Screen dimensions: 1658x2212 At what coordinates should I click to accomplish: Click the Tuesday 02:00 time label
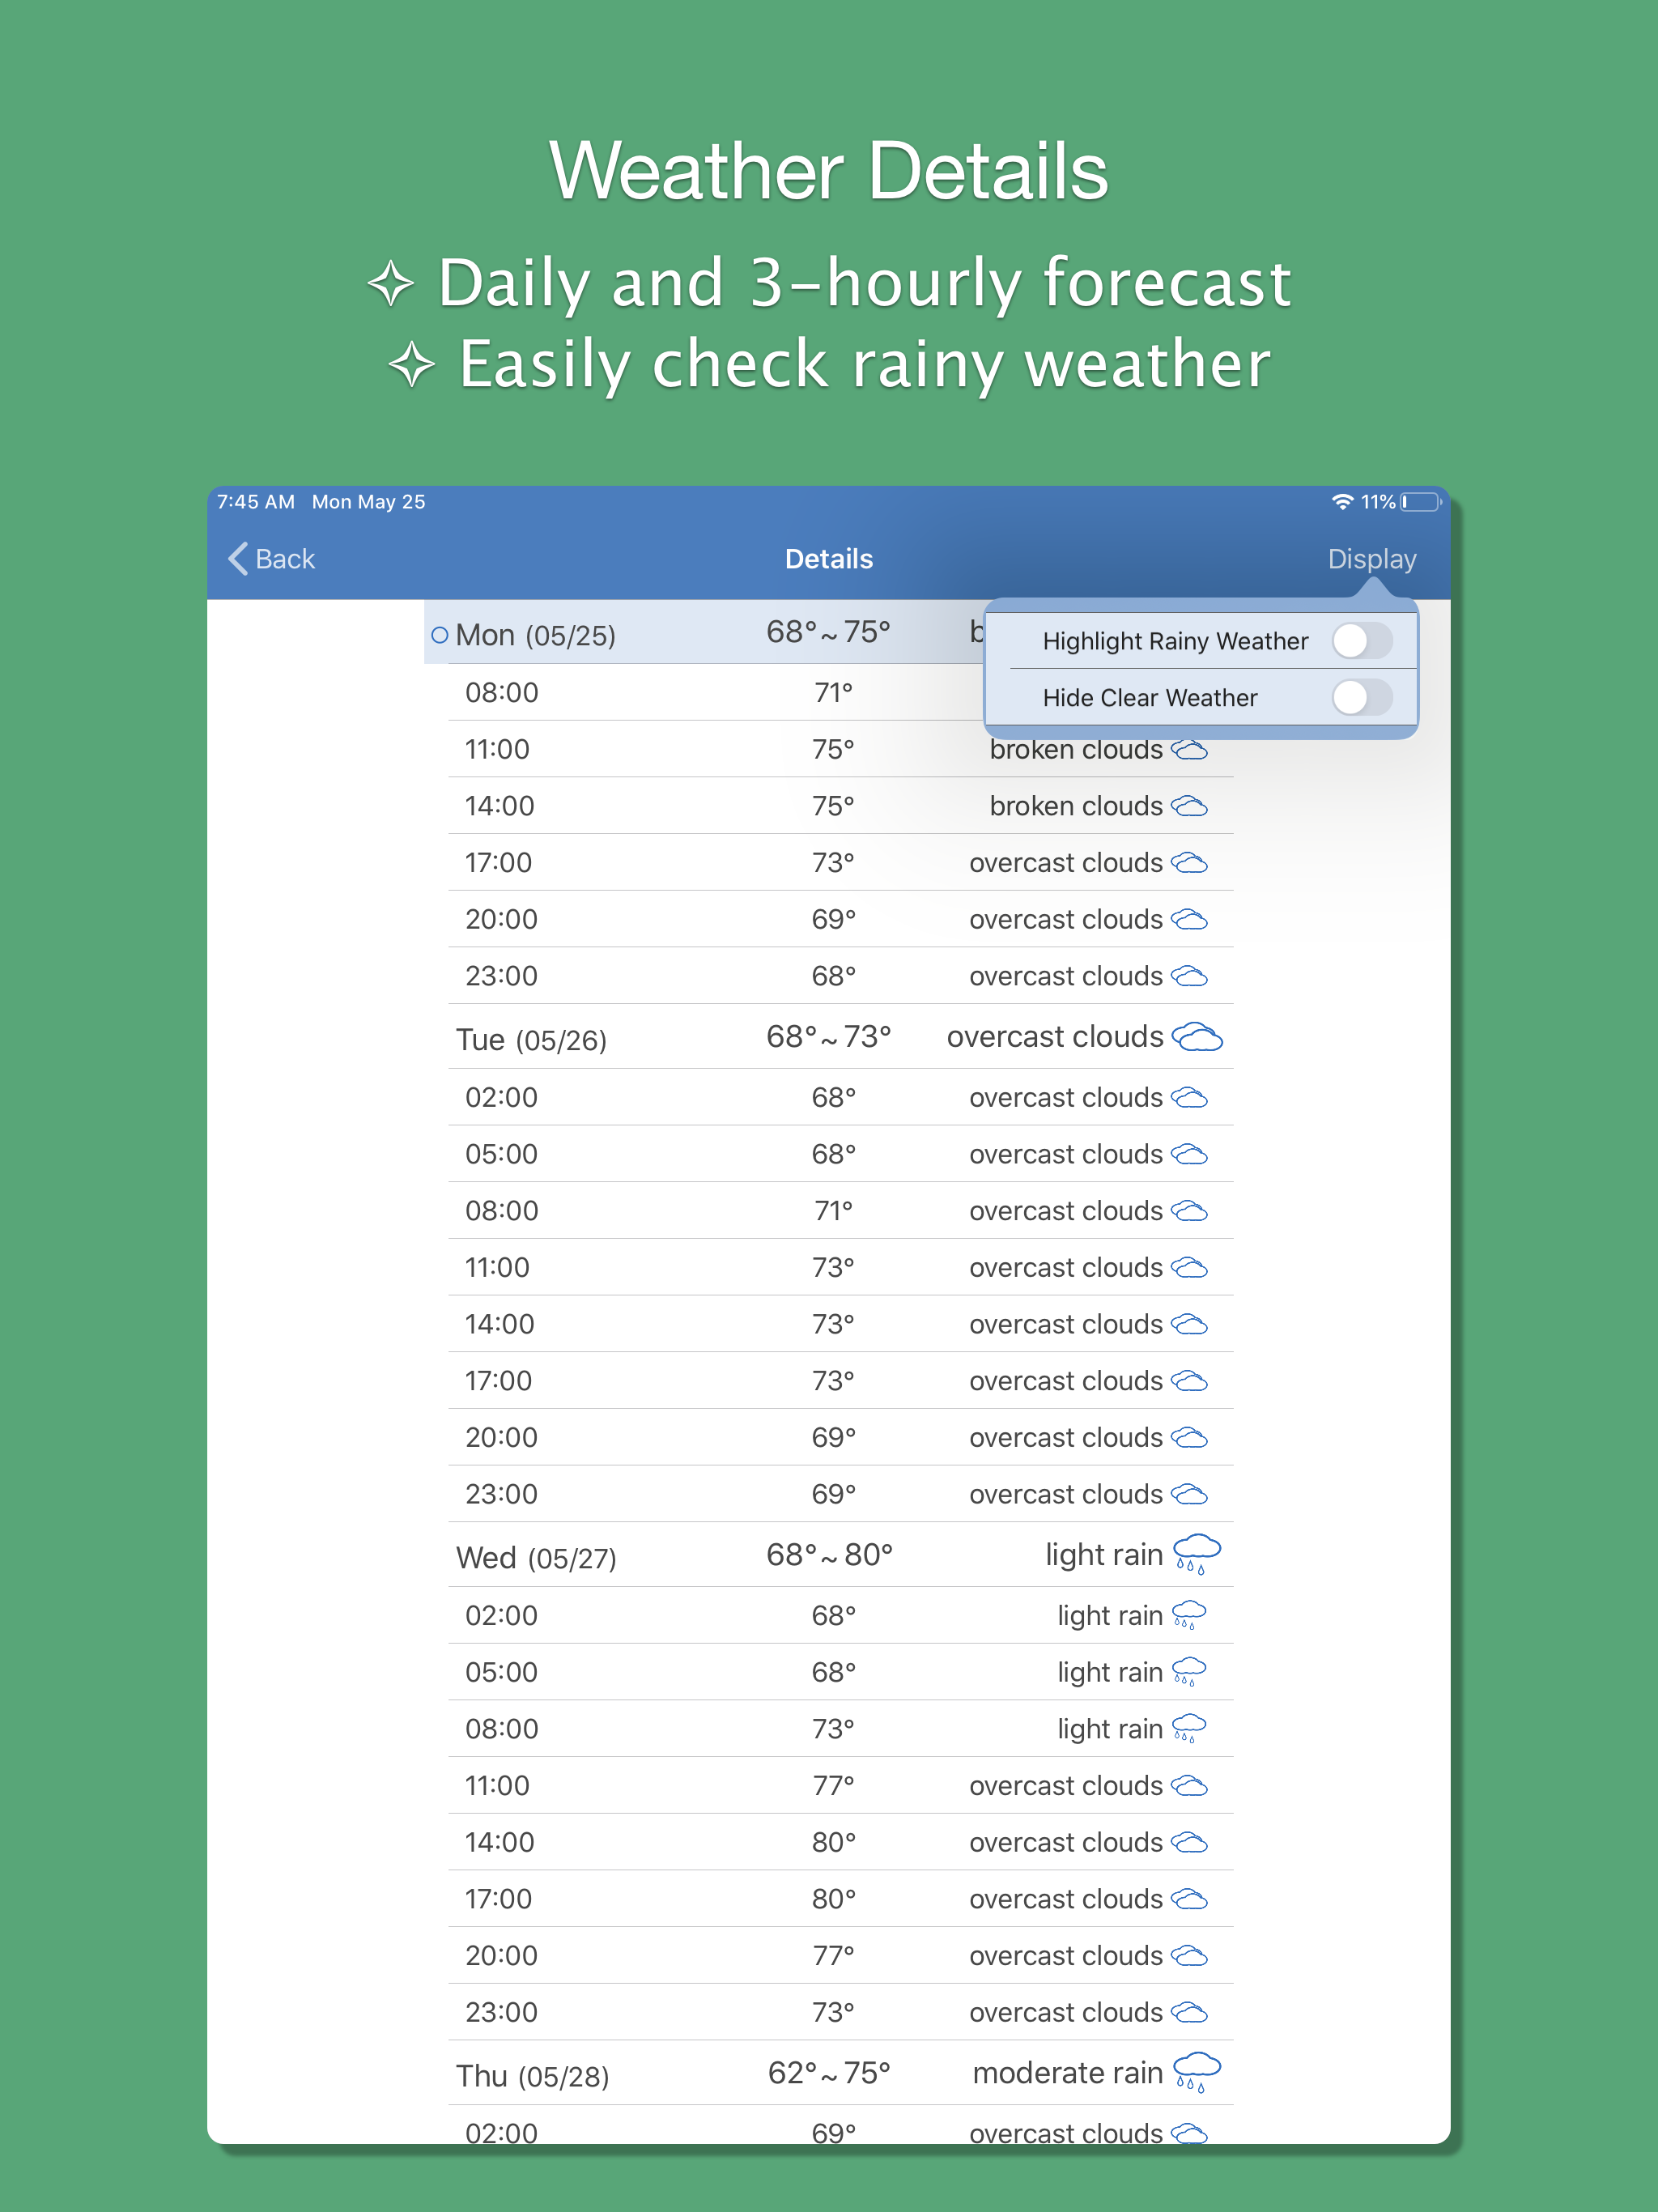[x=502, y=1098]
